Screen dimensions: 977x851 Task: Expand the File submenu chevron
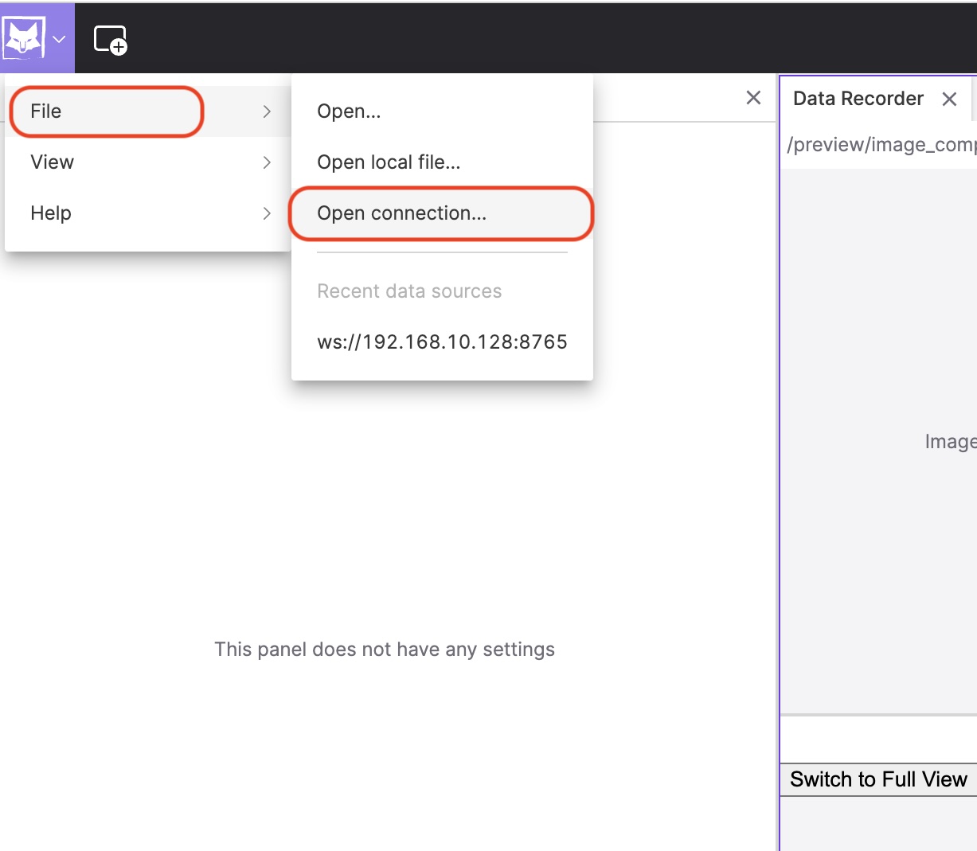tap(267, 111)
